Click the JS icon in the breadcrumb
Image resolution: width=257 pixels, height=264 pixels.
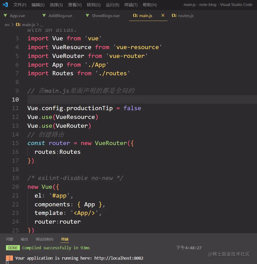point(18,25)
